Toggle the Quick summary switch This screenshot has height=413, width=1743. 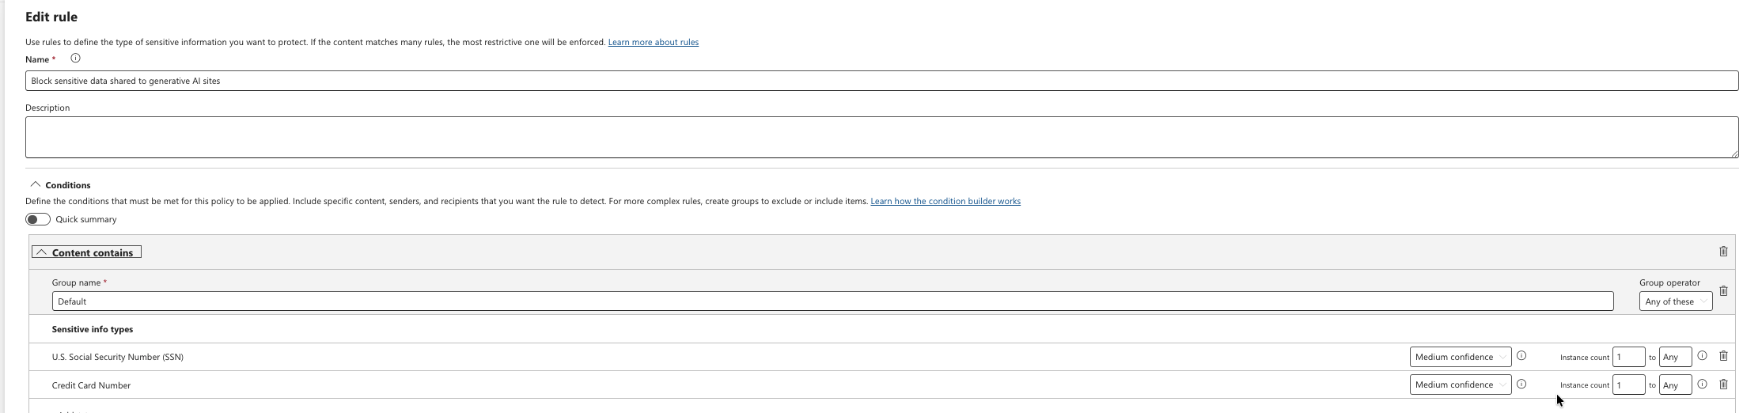coord(38,219)
